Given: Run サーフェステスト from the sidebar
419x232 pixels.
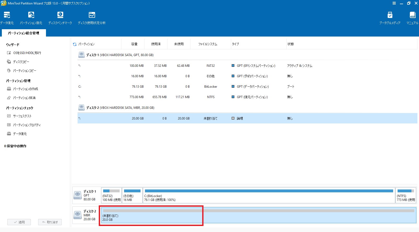Looking at the screenshot, I should coord(22,116).
